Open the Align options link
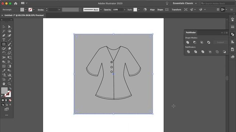This screenshot has height=132, width=236. (x=152, y=10)
